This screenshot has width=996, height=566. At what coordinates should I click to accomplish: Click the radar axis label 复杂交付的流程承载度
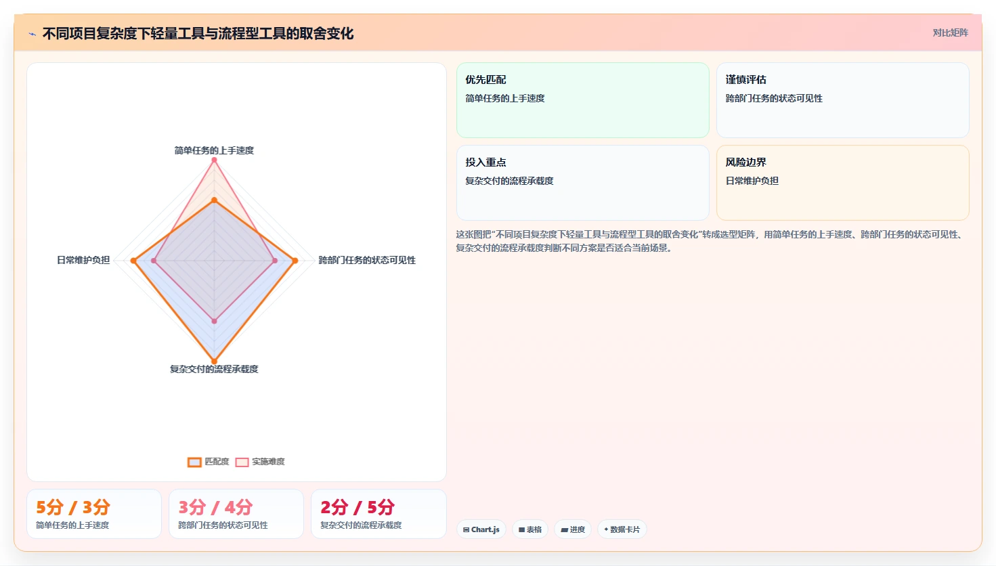[214, 369]
